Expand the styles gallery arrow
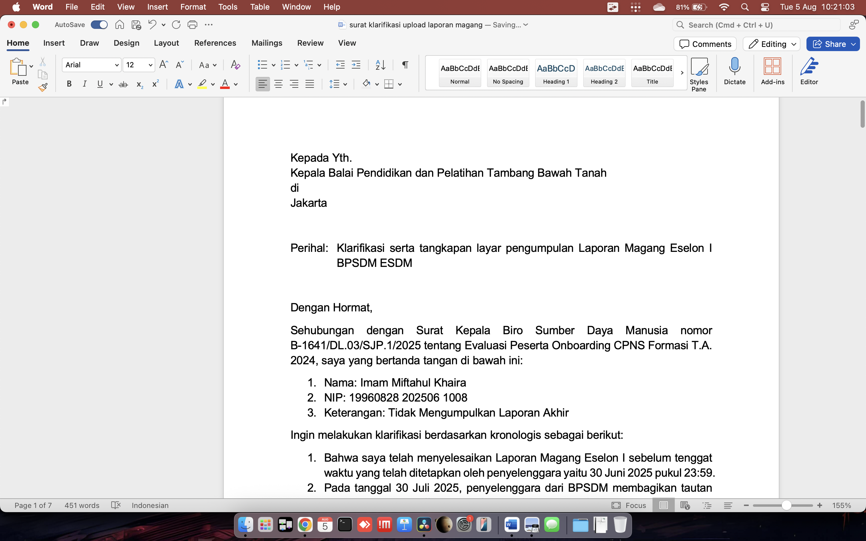866x541 pixels. 682,73
